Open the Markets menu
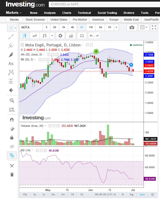Viewport: 160px width, 200px height. pos(14,12)
